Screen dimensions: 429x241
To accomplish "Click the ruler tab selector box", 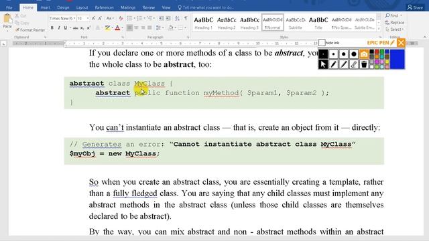I will pyautogui.click(x=3, y=44).
